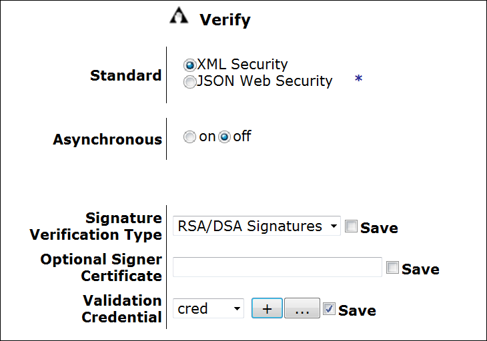The width and height of the screenshot is (487, 341).
Task: Select the XML Security radio button
Action: tap(189, 65)
